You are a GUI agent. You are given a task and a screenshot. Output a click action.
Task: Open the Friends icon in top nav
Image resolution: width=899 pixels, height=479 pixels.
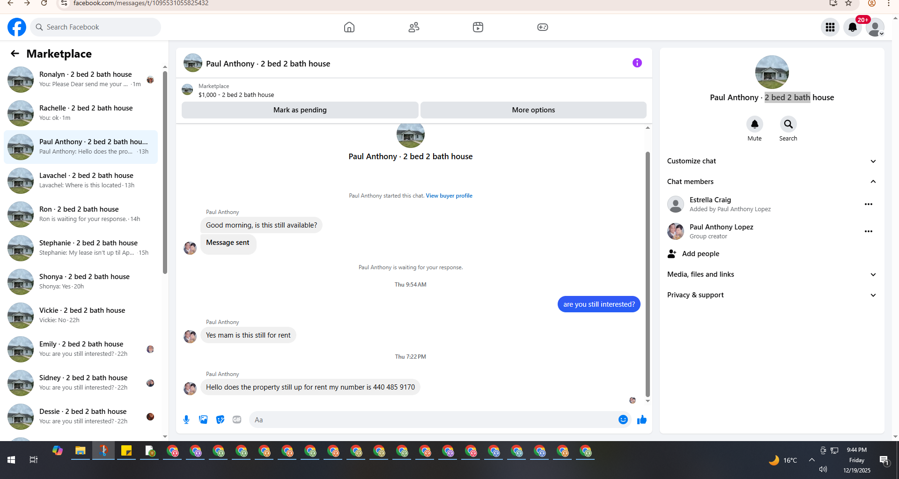point(413,27)
